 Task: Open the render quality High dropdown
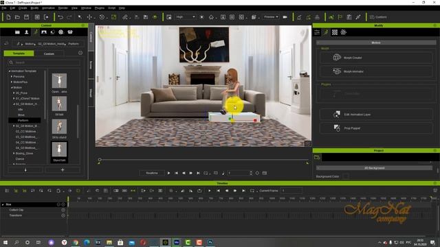coord(185,17)
